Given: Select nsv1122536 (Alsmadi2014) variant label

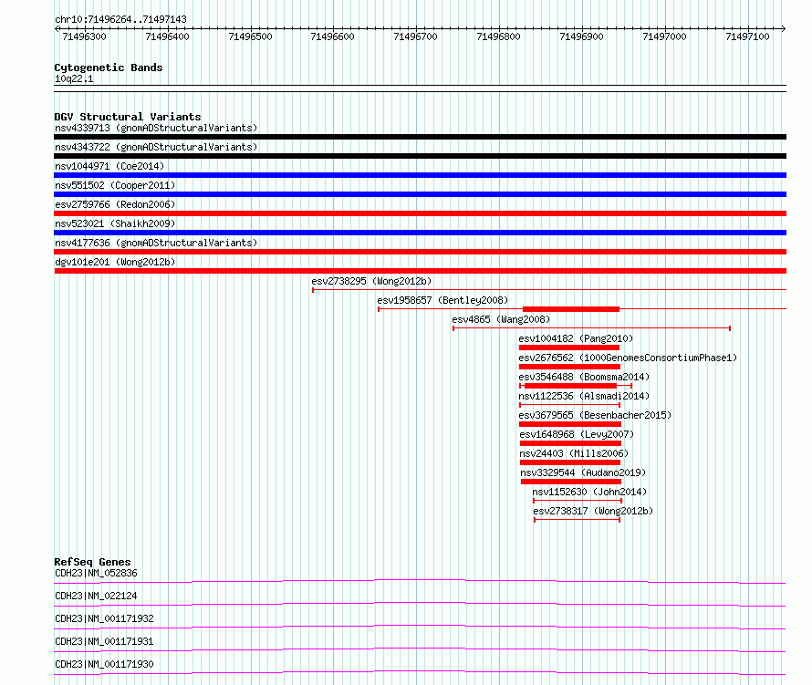Looking at the screenshot, I should click(x=584, y=396).
